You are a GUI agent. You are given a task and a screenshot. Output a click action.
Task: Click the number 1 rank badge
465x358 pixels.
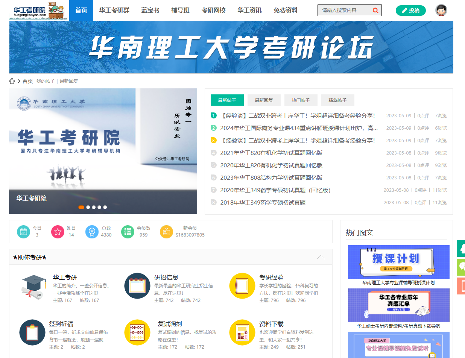tap(213, 115)
